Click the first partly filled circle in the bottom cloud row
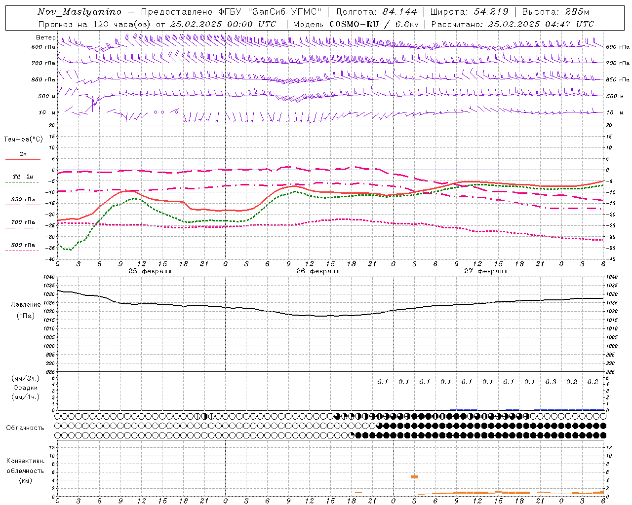Screen dimensions: 632x505 click(x=352, y=435)
